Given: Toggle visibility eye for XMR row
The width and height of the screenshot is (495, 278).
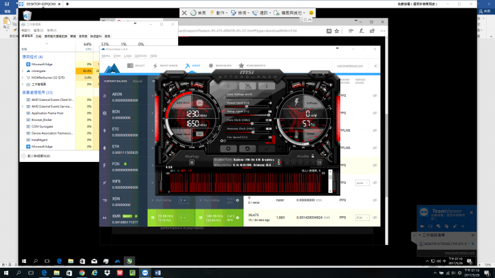Looking at the screenshot, I should 375,218.
